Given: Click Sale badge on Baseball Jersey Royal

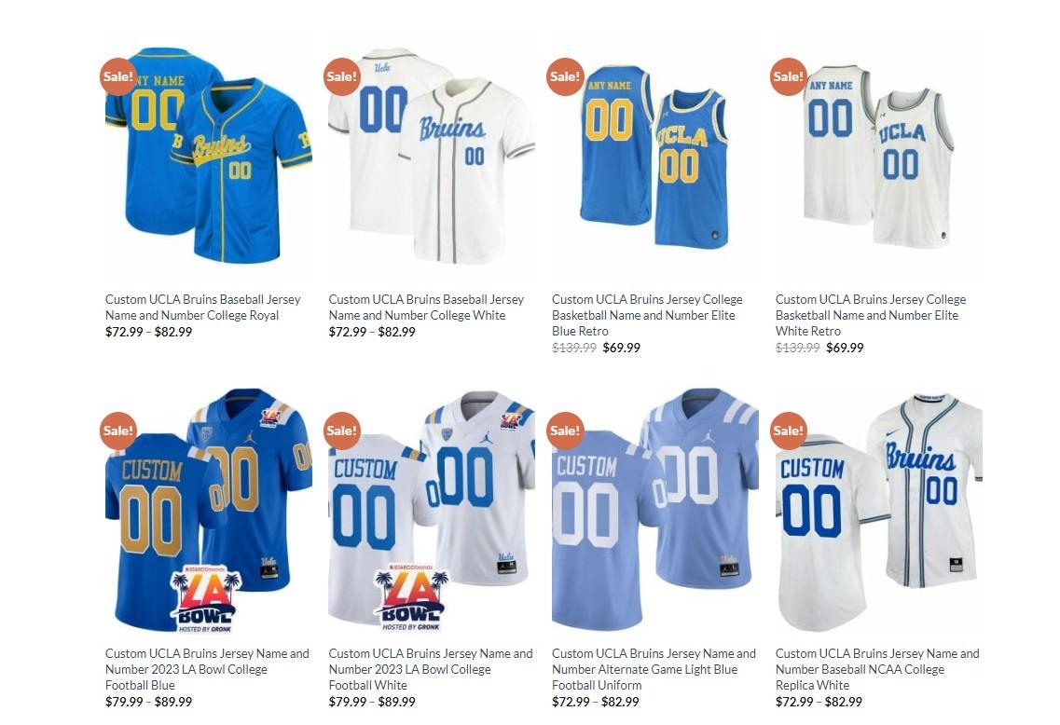Looking at the screenshot, I should point(118,76).
